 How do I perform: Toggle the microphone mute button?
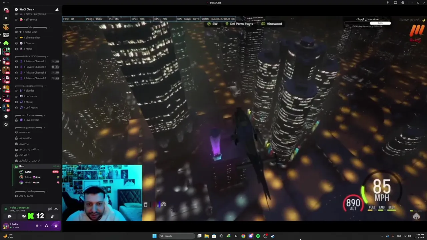37,226
